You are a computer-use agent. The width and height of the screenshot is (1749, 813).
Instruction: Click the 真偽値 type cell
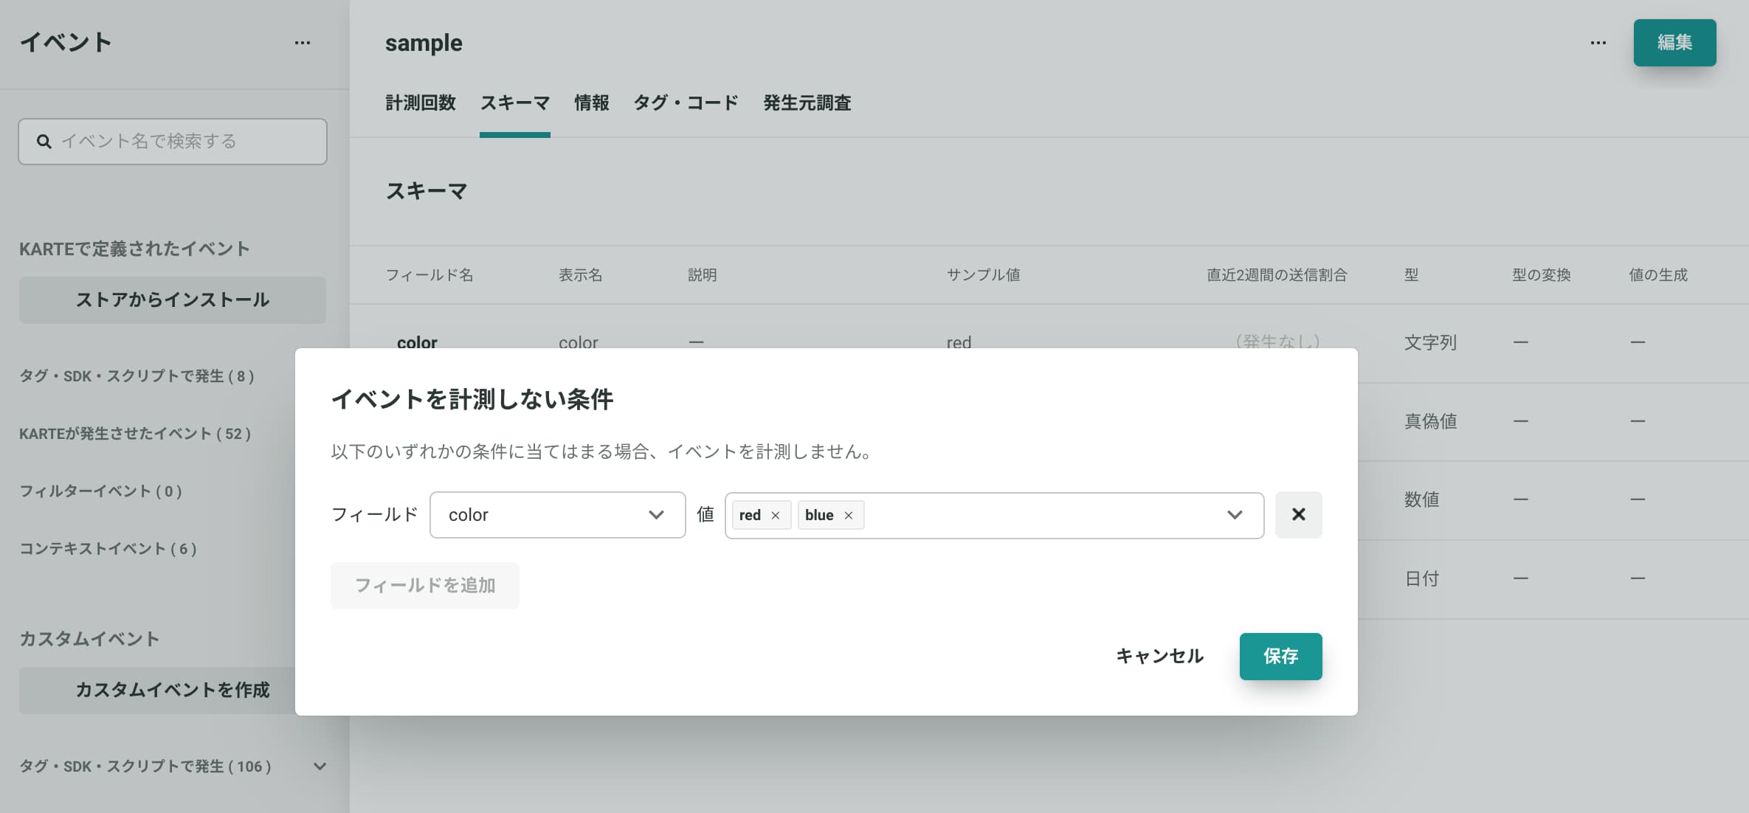[x=1430, y=421]
